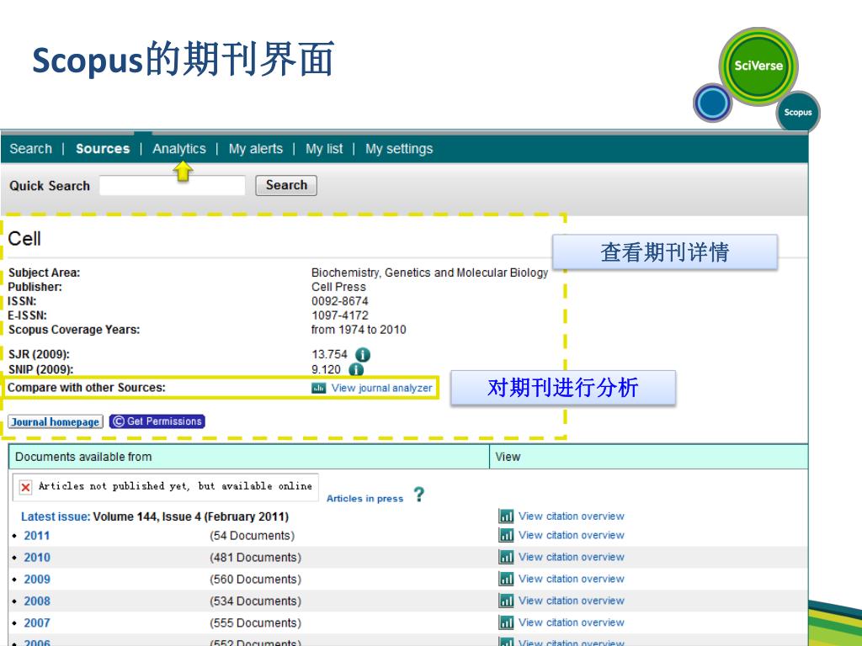Open the 2009 documents year link
This screenshot has width=862, height=646.
click(x=37, y=580)
